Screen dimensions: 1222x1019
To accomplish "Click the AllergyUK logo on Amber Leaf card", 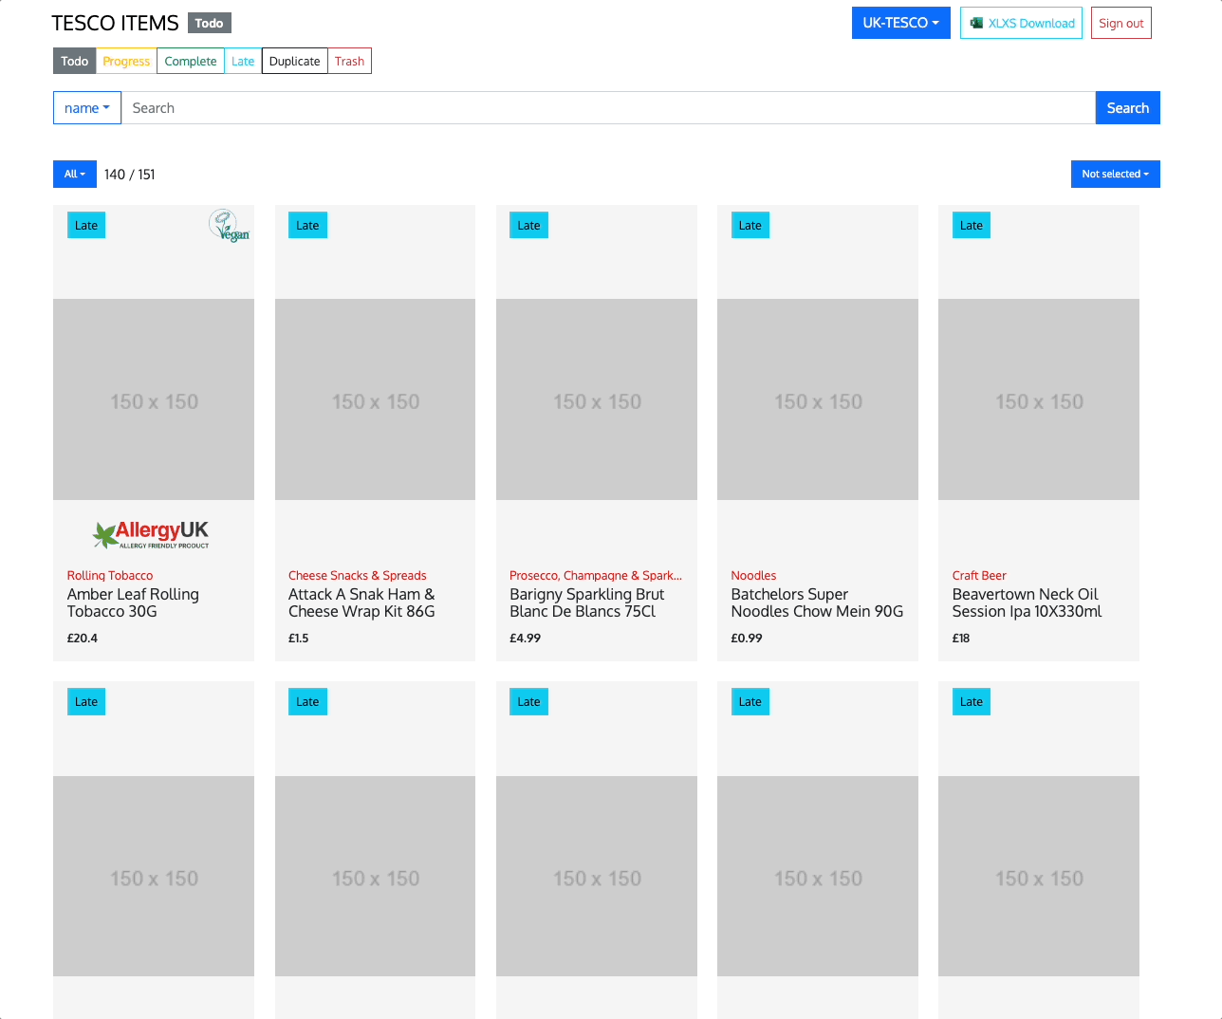I will 151,535.
